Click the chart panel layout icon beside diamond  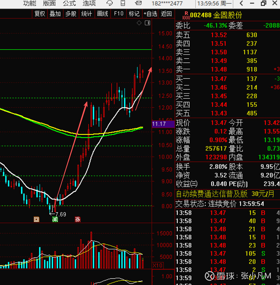point(147,23)
